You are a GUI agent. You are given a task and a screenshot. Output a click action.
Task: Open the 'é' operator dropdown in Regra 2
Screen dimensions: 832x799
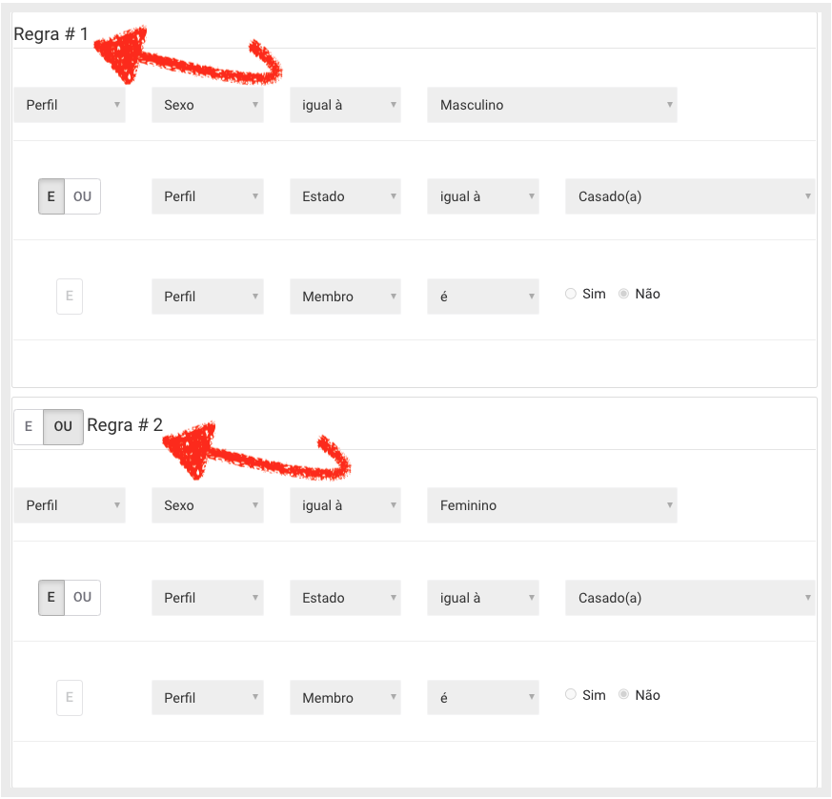[483, 698]
